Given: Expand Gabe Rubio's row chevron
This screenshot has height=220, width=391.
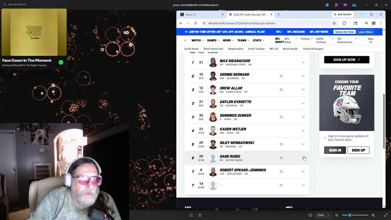Looking at the screenshot, I should pyautogui.click(x=303, y=158).
